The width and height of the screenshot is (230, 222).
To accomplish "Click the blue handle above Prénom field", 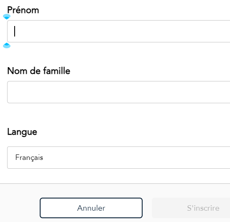I will [x=7, y=17].
